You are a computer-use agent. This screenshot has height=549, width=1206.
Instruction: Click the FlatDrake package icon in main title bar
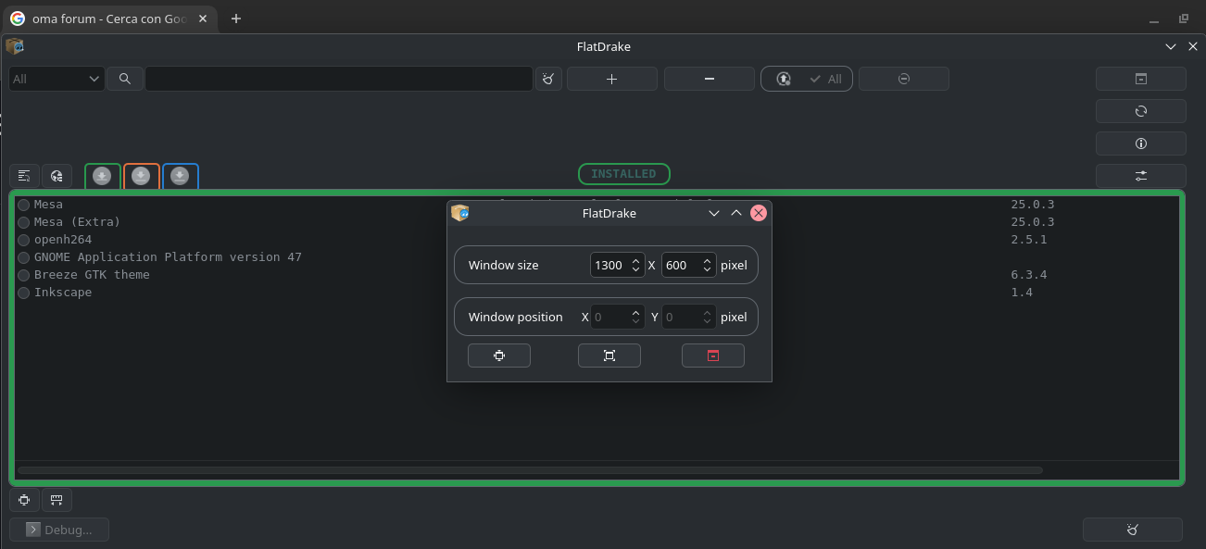[x=14, y=46]
